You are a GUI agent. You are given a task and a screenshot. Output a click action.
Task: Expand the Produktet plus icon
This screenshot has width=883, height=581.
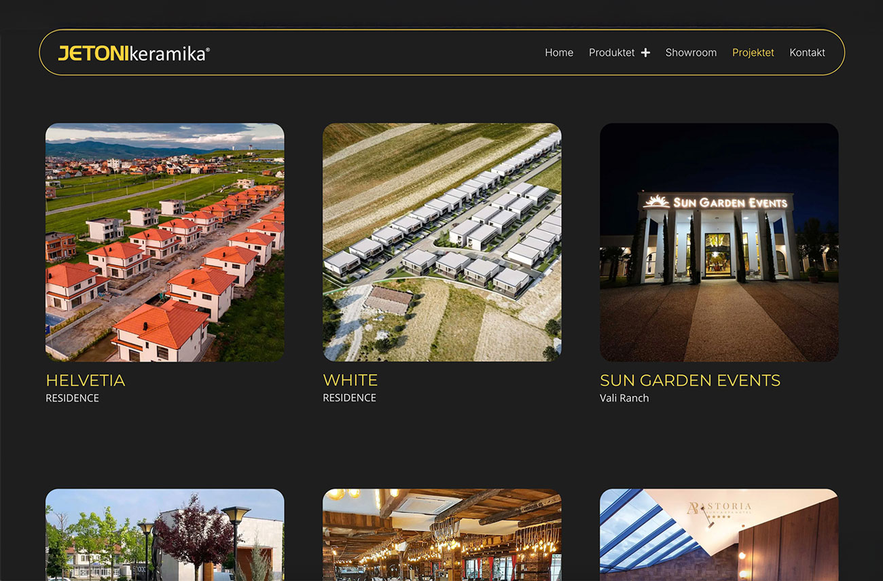point(645,53)
